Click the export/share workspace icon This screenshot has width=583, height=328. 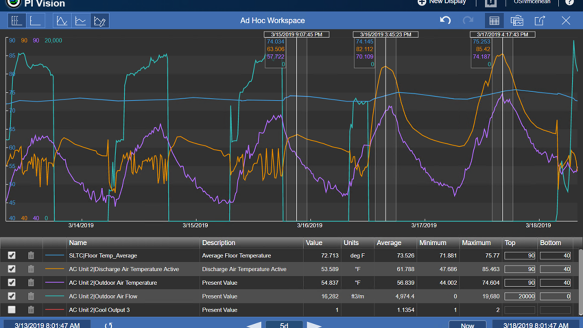coord(540,21)
